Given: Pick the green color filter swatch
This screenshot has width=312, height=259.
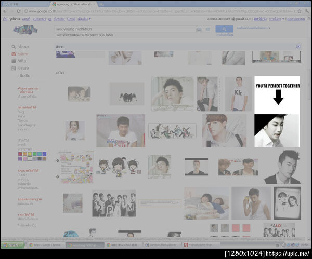Looking at the screenshot, I should pyautogui.click(x=35, y=154).
